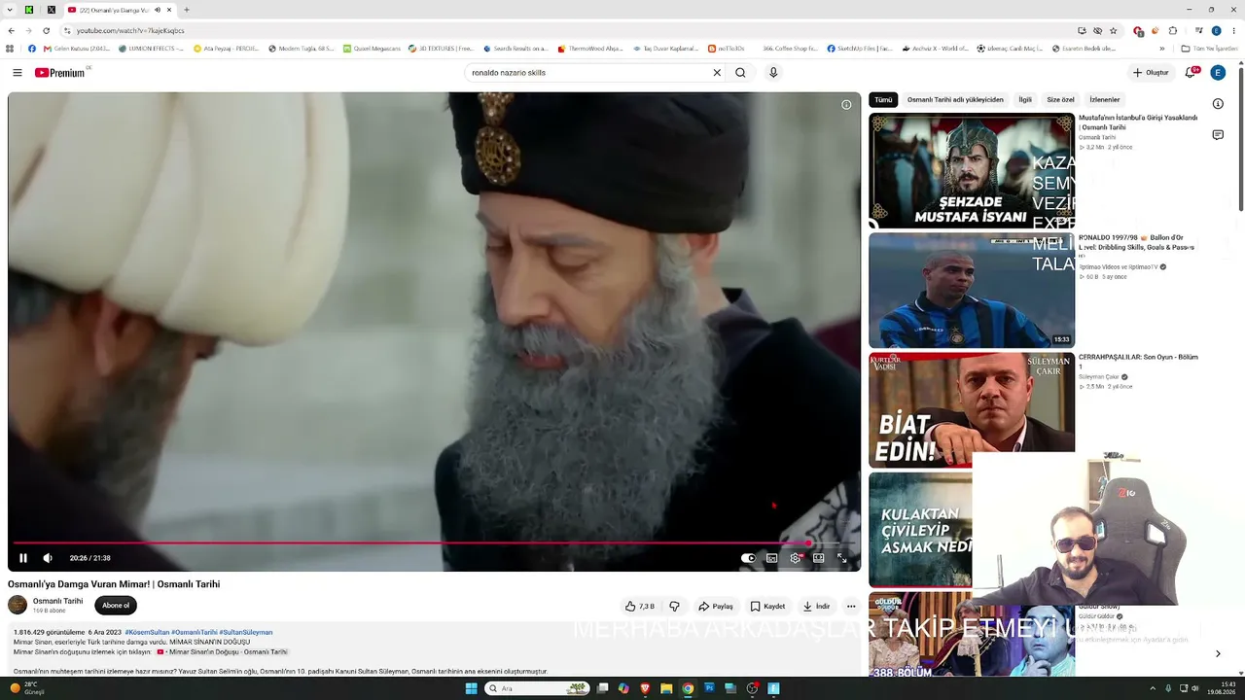The width and height of the screenshot is (1245, 700).
Task: Select the İzlenenler filter chip
Action: tap(1105, 100)
